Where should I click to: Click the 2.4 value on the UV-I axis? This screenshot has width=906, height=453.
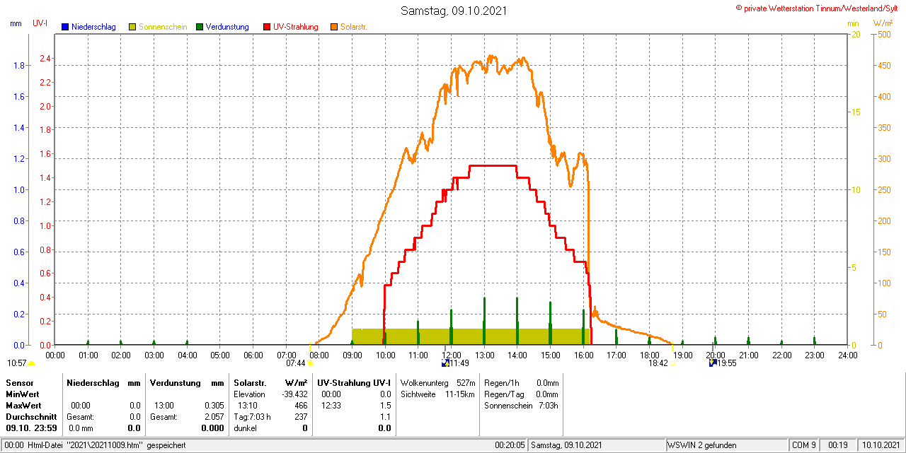(x=45, y=59)
